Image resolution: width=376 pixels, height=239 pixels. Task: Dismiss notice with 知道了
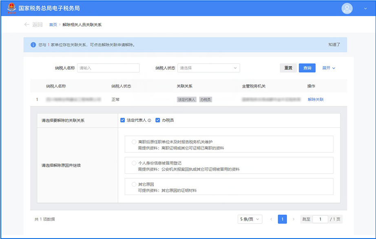coord(334,45)
